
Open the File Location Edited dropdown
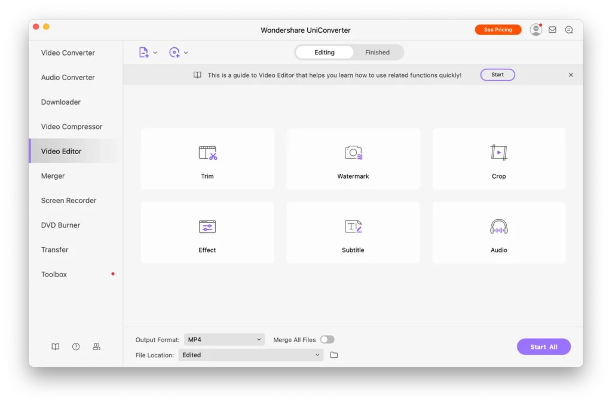251,355
